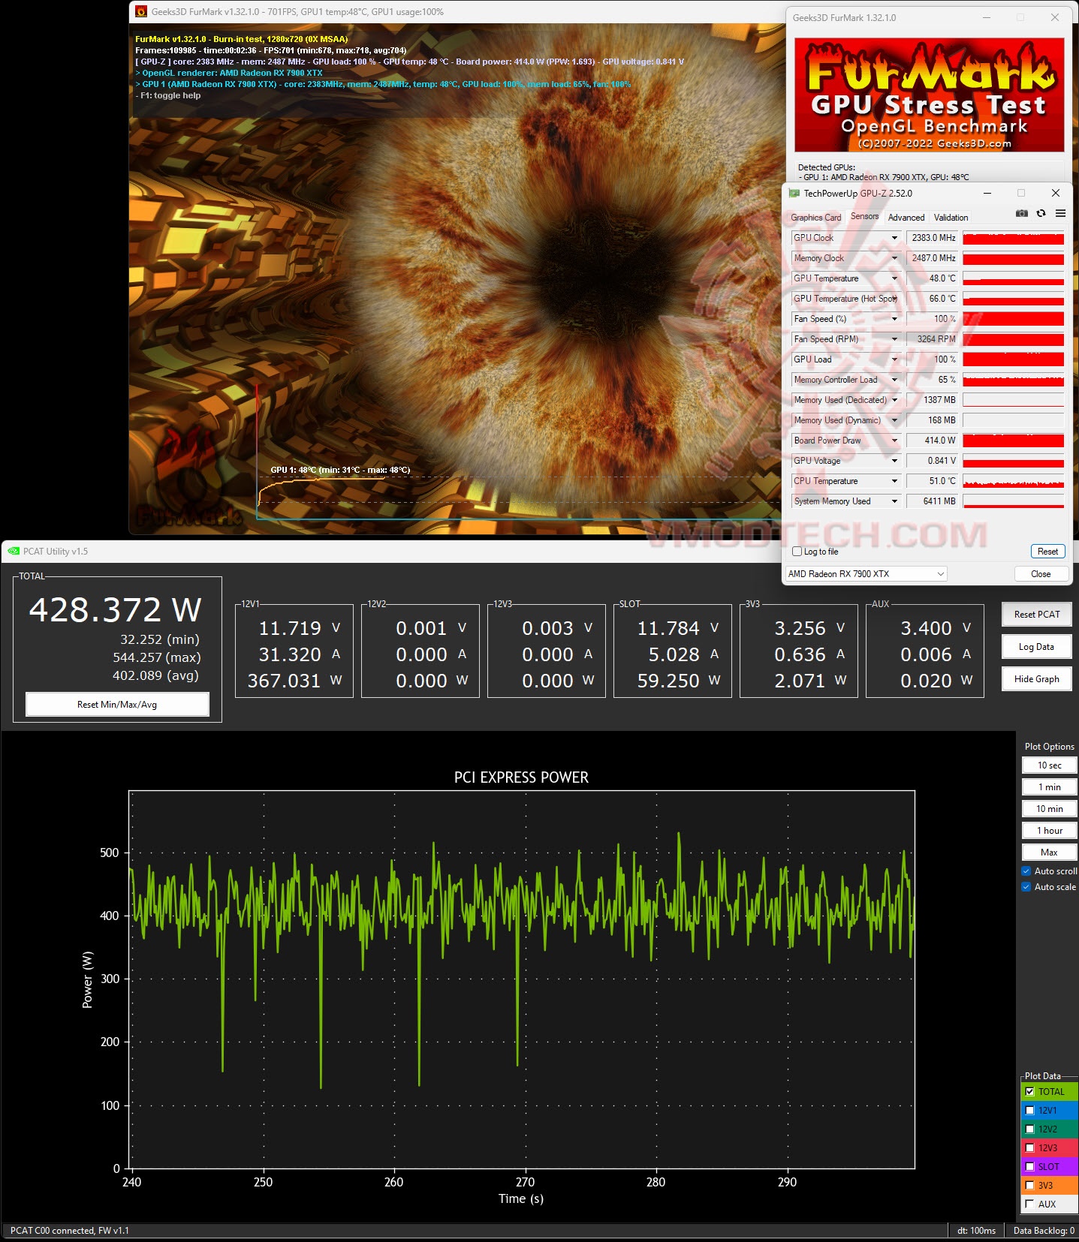Click GPU Voltage value 0.841 V

(x=932, y=461)
